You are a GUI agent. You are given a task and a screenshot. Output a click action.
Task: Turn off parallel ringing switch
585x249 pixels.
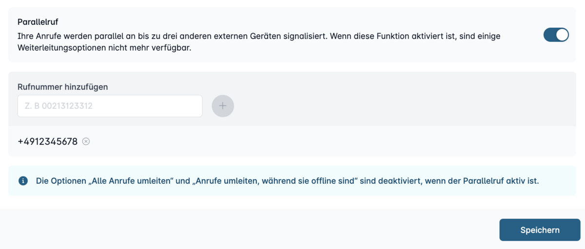(556, 35)
